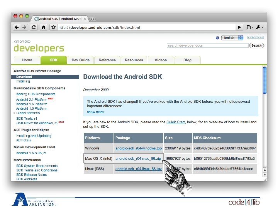Screen dimensions: 278x208
Task: Click show more in blue notice
Action: pos(95,112)
